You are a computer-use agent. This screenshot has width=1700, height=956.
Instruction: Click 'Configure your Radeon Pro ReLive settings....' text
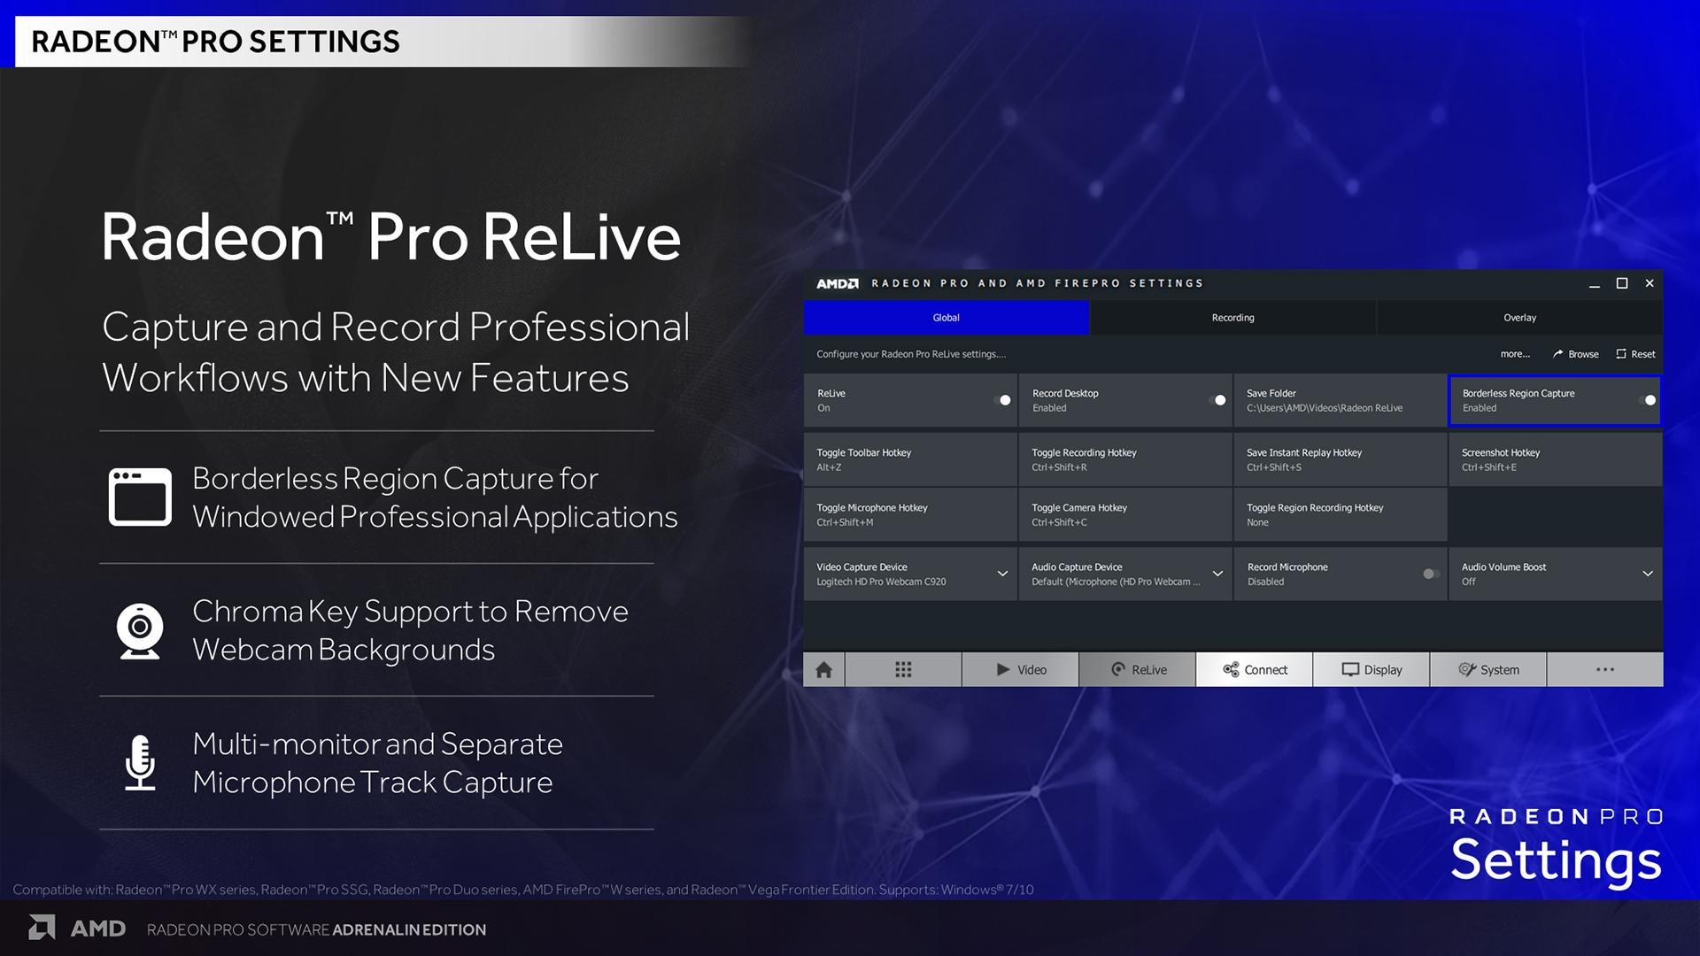(911, 354)
